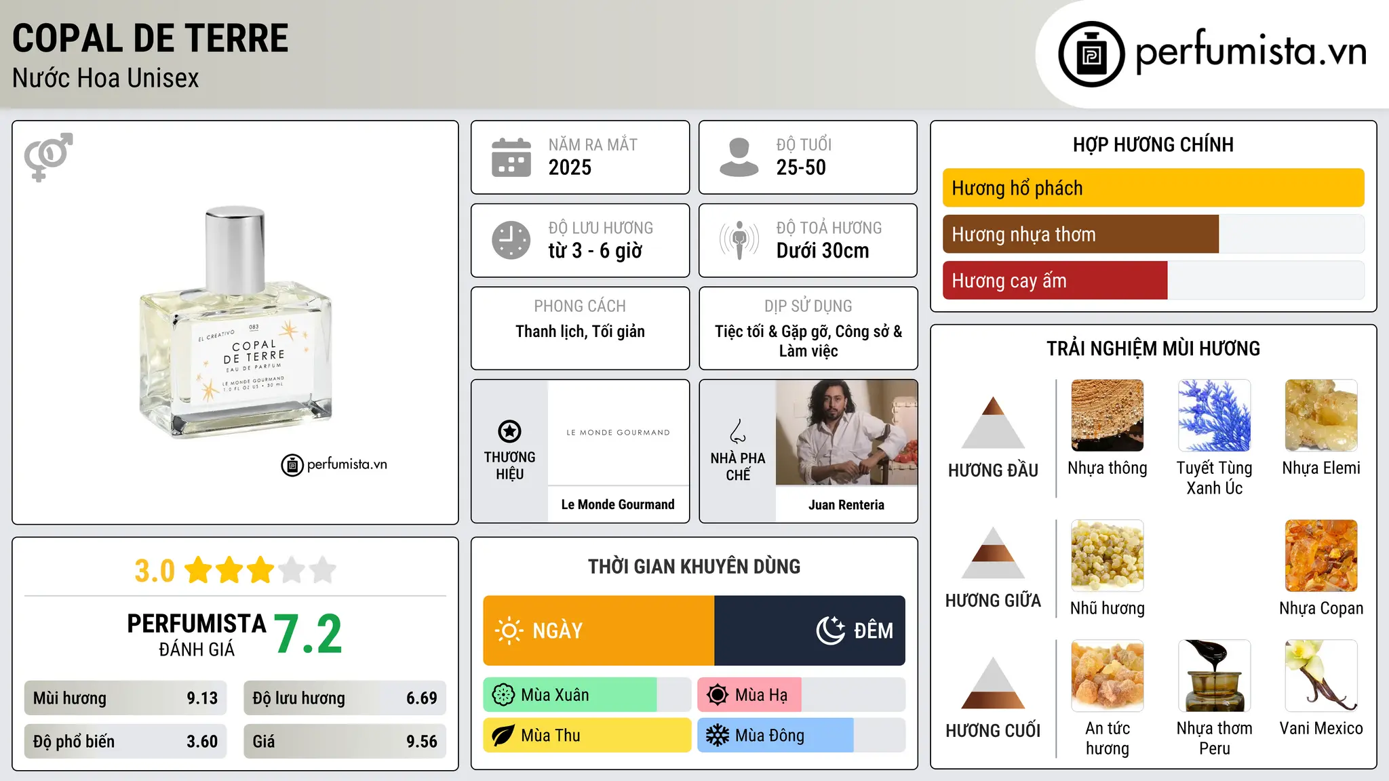Image resolution: width=1389 pixels, height=781 pixels.
Task: Click the clock icon beside Độ lưu hương
Action: 511,240
